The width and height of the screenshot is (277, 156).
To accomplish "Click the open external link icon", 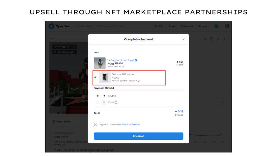I will [211, 39].
